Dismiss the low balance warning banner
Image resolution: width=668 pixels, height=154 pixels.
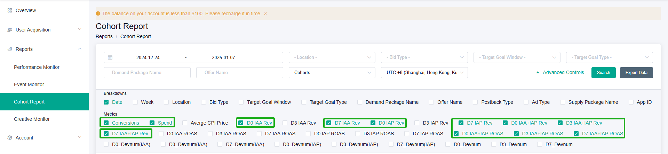click(x=265, y=14)
